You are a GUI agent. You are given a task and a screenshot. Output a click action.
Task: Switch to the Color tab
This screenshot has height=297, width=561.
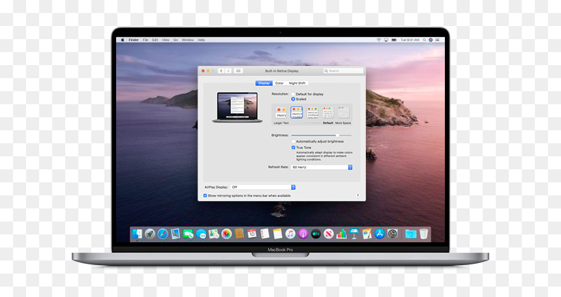coord(279,83)
